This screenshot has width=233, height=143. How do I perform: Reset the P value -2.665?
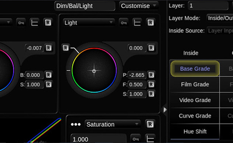tap(151, 75)
